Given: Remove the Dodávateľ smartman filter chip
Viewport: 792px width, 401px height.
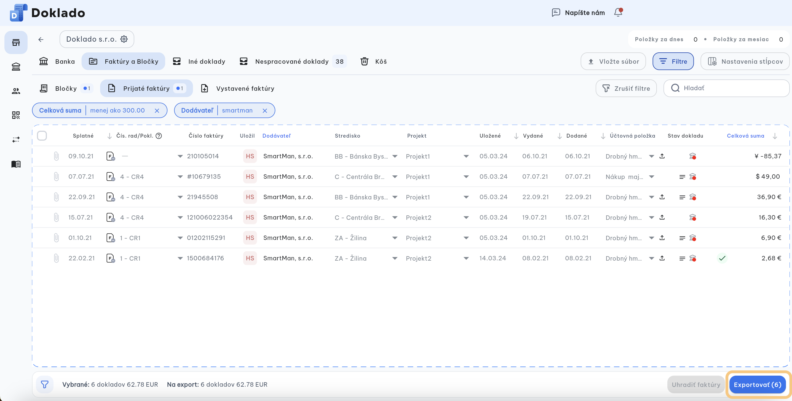Looking at the screenshot, I should [x=265, y=111].
